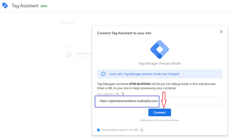Image resolution: width=231 pixels, height=140 pixels.
Task: Click the history entry icon in background page
Action: tap(69, 55)
